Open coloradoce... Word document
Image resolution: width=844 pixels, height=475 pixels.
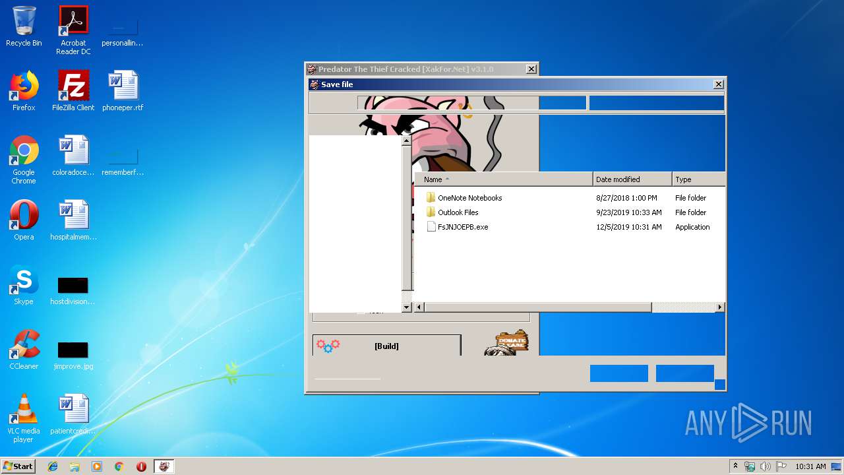[x=73, y=156]
